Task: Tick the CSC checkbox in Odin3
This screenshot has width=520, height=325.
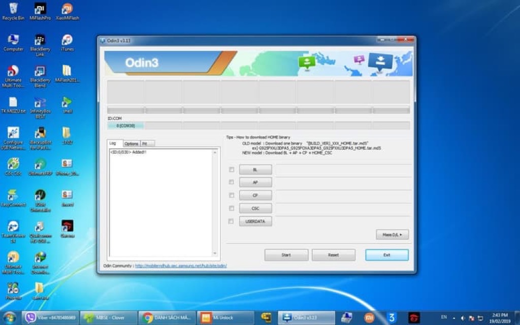Action: [232, 208]
